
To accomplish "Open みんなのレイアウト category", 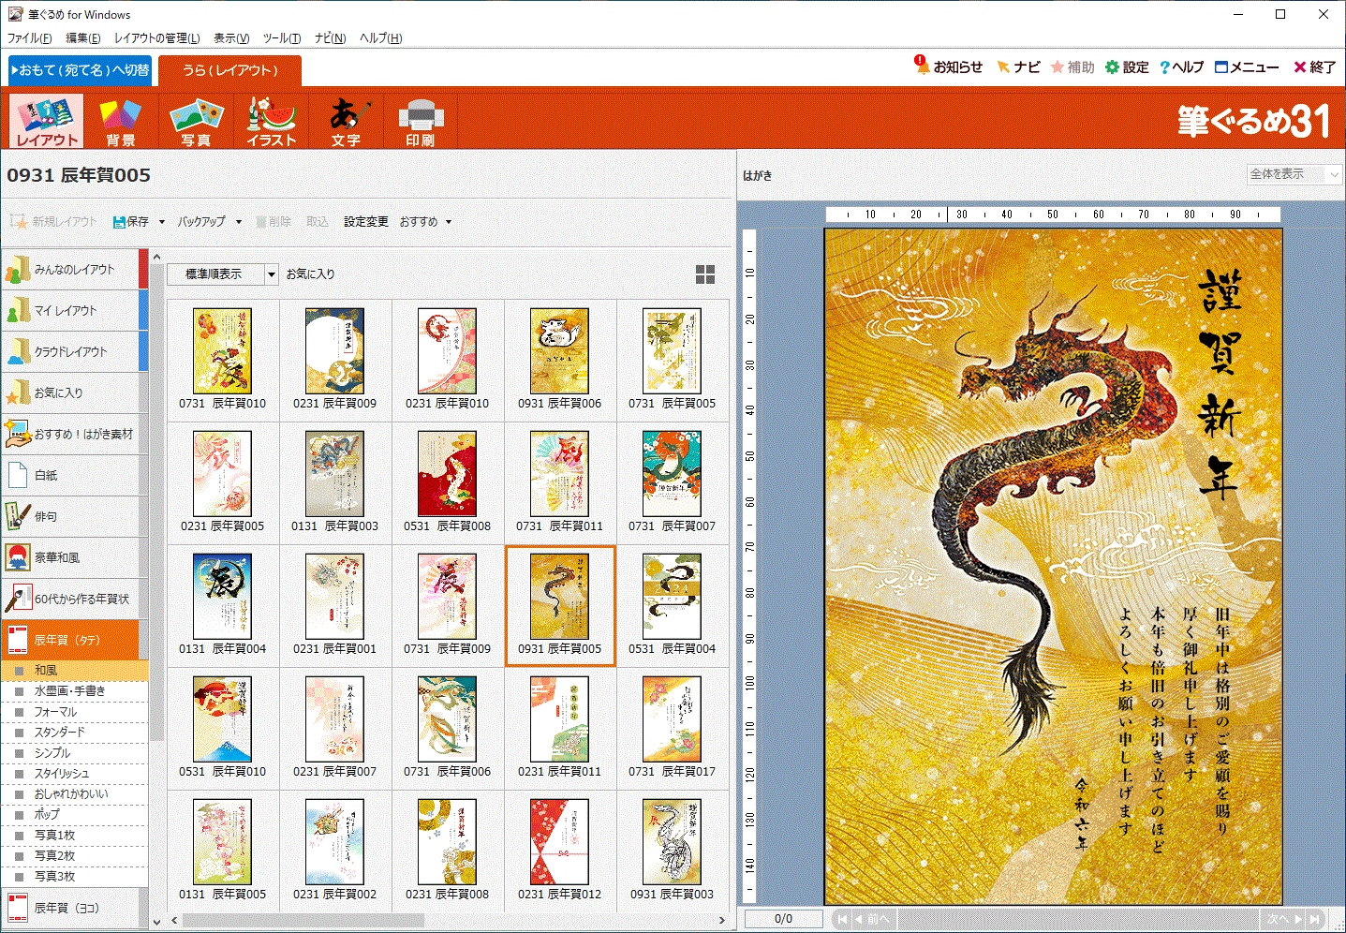I will (74, 270).
